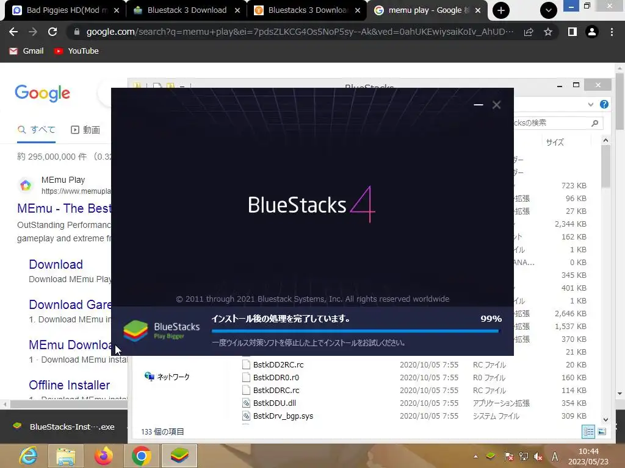625x468 pixels.
Task: Open Chrome's three-dot menu
Action: click(x=612, y=32)
